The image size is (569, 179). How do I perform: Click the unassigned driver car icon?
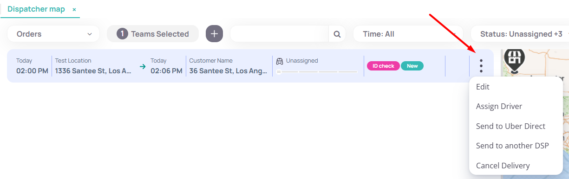tap(280, 61)
